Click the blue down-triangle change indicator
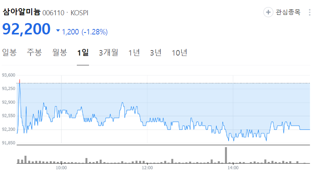The image size is (314, 171). pyautogui.click(x=58, y=31)
